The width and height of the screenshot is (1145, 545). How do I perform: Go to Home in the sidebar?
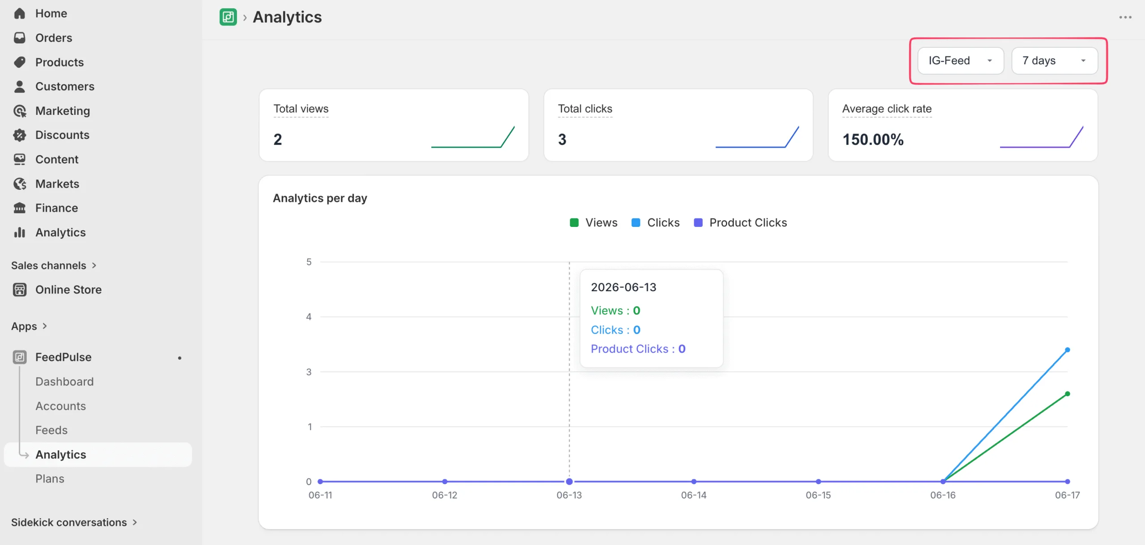coord(51,13)
